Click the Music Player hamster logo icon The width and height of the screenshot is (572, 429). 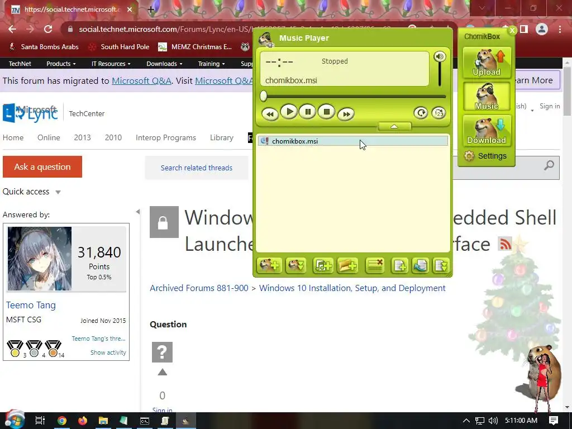[266, 39]
